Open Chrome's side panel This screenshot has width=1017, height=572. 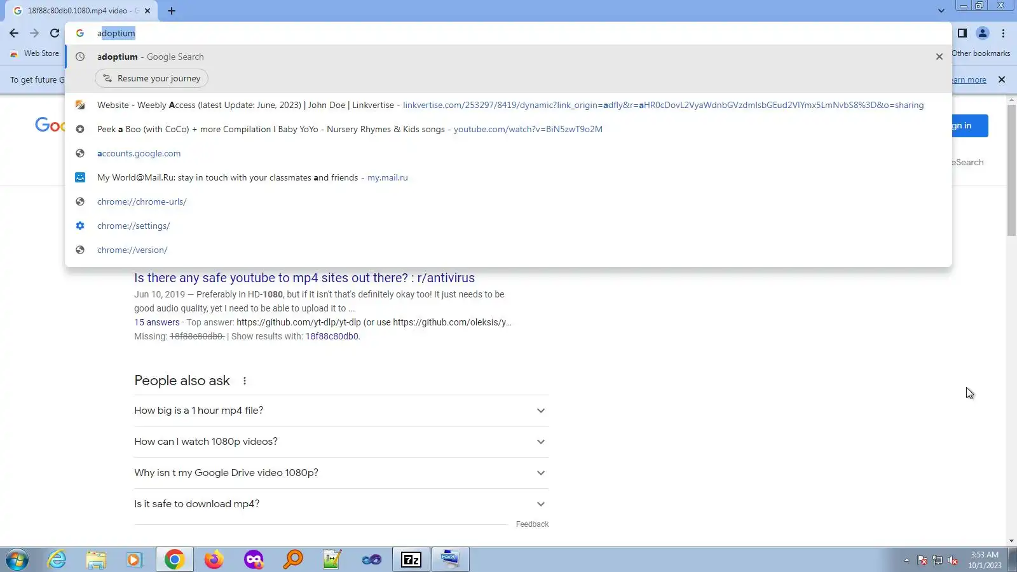click(x=962, y=33)
